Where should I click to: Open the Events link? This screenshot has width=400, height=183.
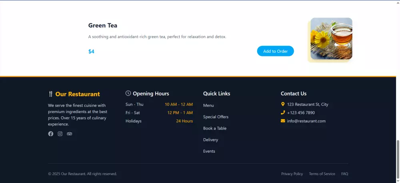click(x=209, y=151)
